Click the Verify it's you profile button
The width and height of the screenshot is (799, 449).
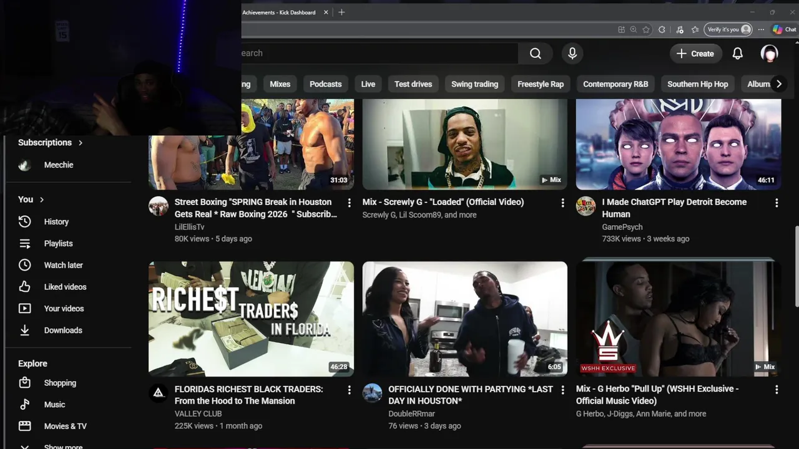(728, 29)
